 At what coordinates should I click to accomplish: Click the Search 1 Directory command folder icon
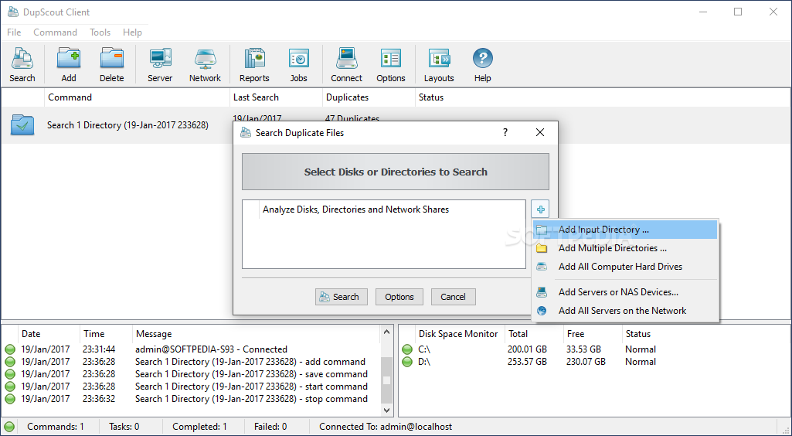click(22, 124)
